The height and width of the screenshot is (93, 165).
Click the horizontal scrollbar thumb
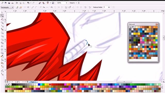[124, 82]
